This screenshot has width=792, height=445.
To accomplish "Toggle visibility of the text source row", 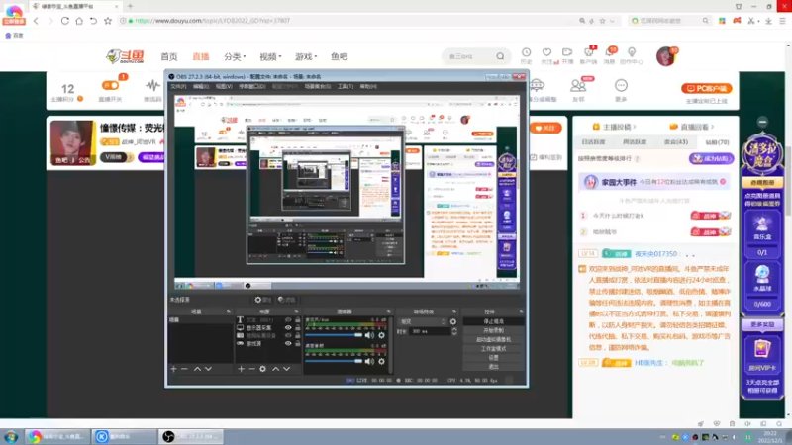I will click(288, 319).
